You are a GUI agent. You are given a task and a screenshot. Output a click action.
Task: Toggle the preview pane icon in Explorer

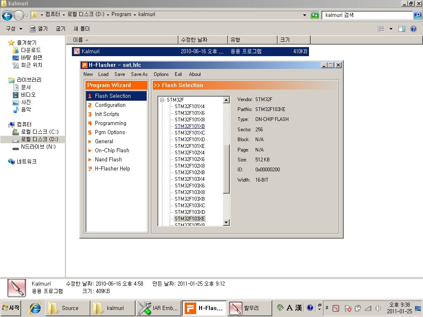402,28
